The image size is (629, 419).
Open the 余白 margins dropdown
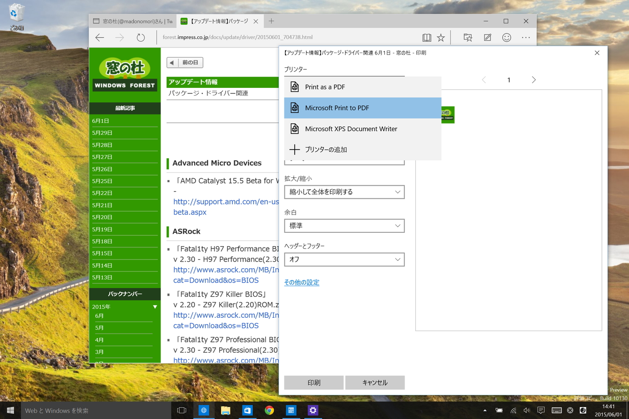(344, 225)
